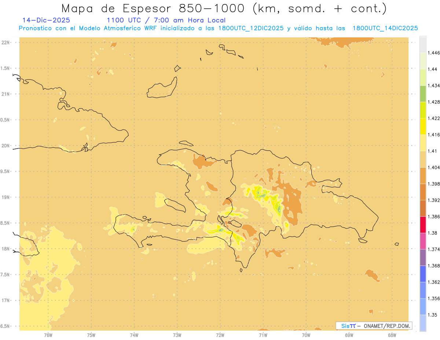Pick the bright yellow swatch between 1.416 and 1.422

[x=423, y=126]
